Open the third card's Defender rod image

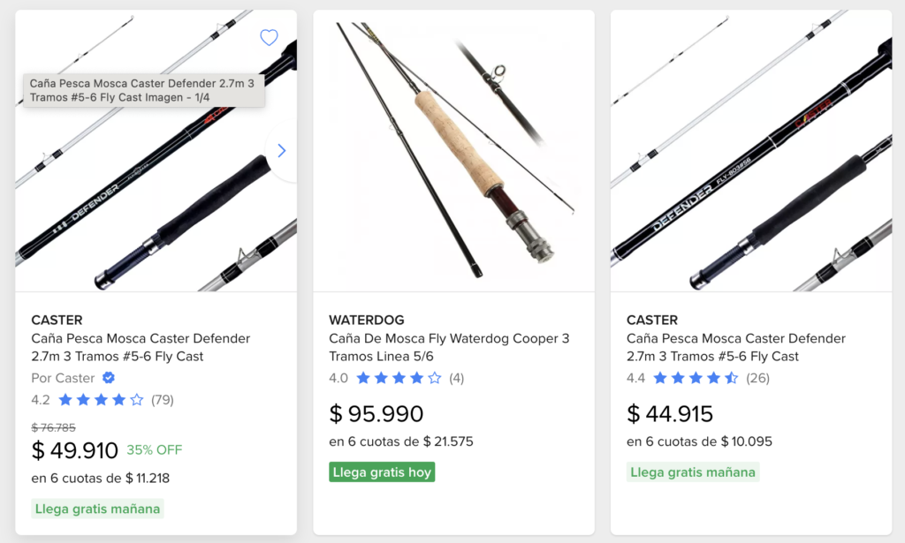[x=751, y=150]
